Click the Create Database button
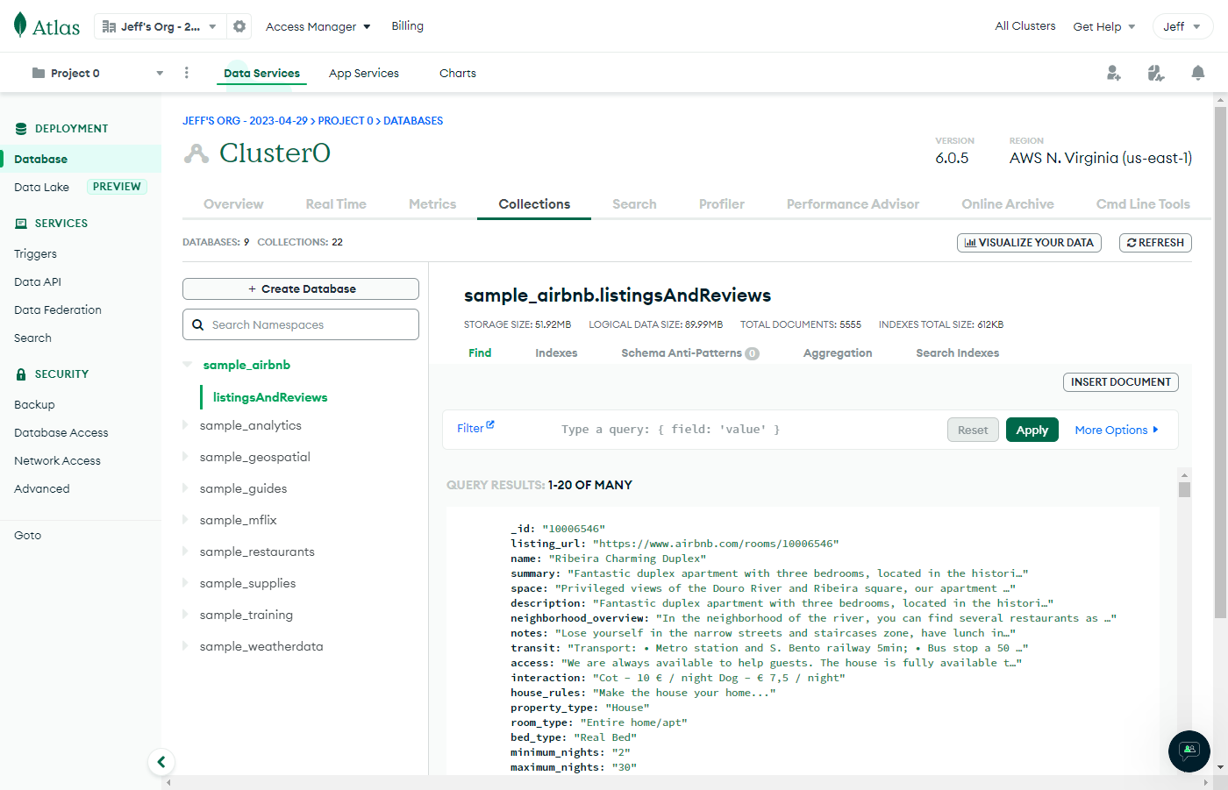Image resolution: width=1228 pixels, height=790 pixels. click(x=301, y=289)
